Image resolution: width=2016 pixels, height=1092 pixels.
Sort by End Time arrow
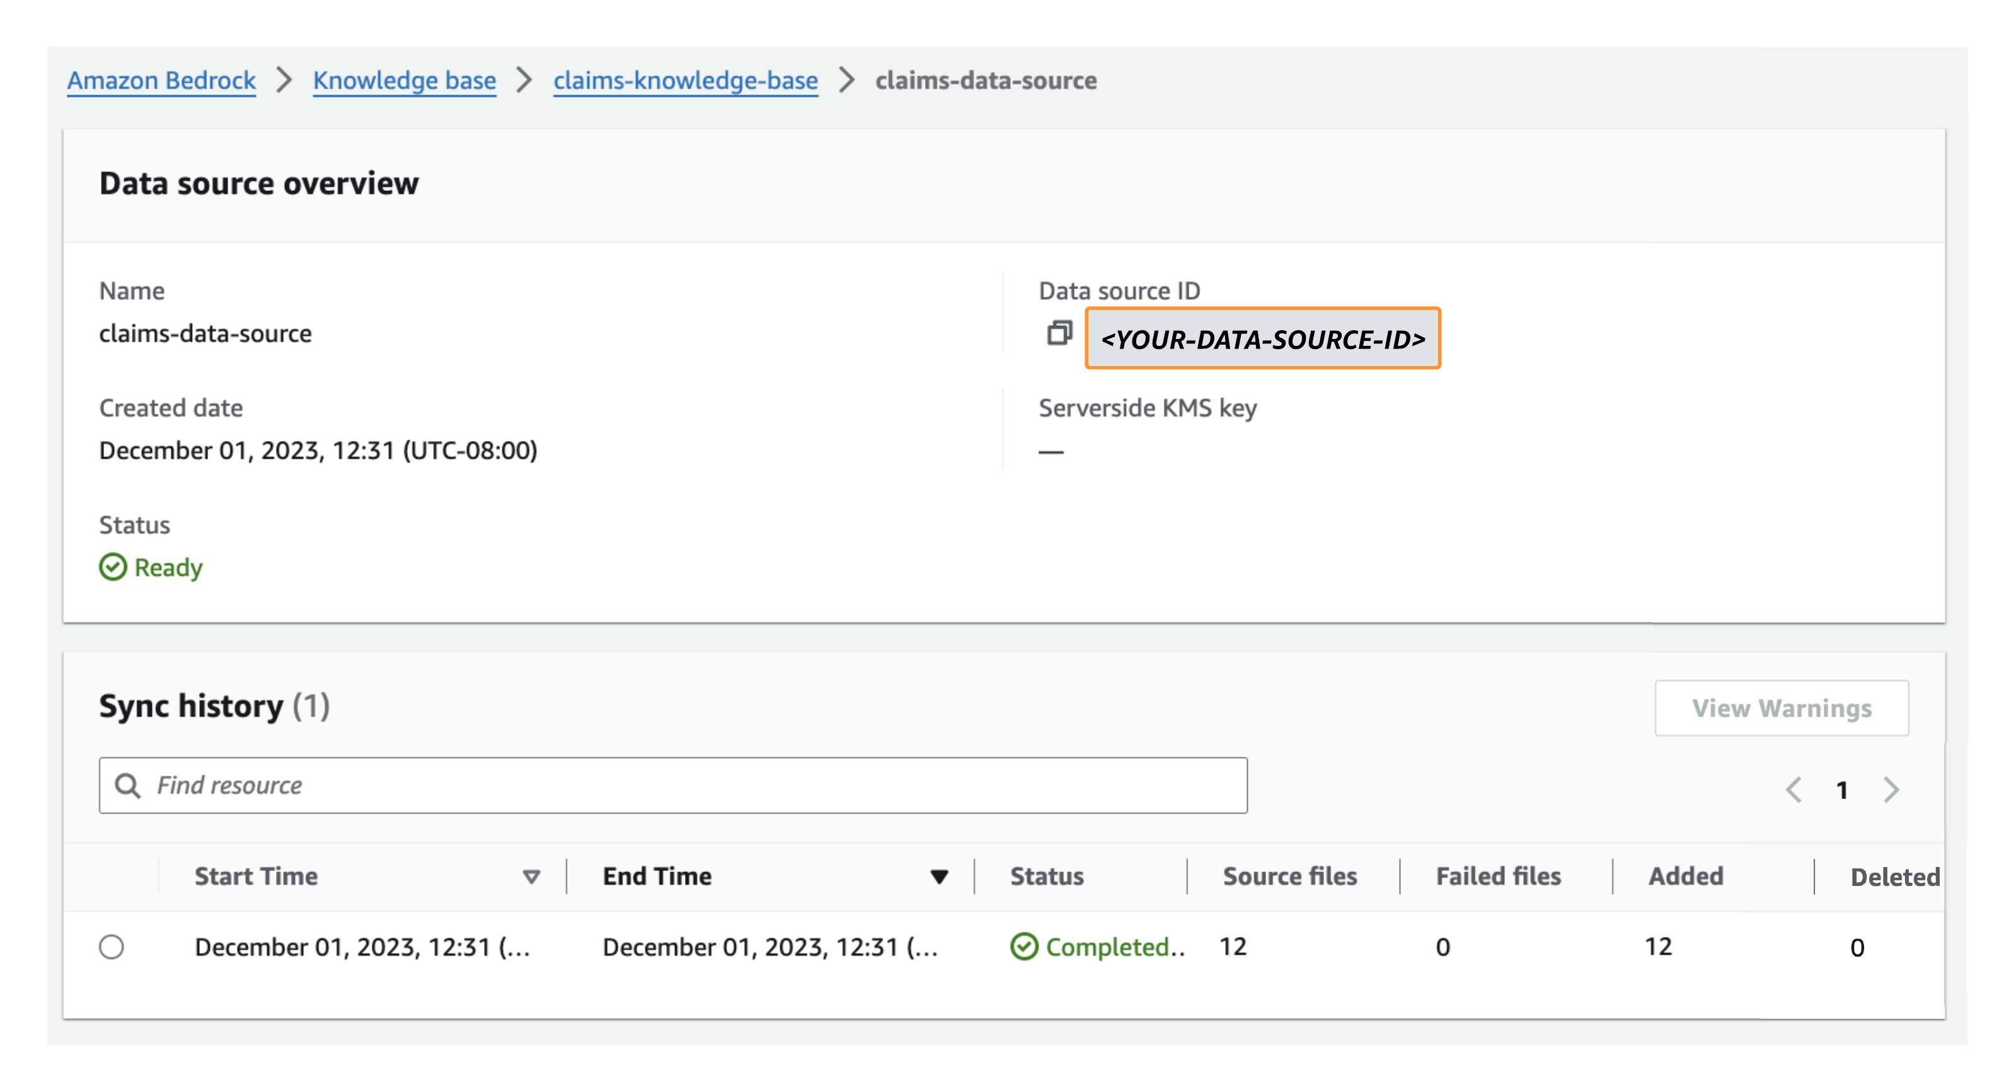[939, 877]
